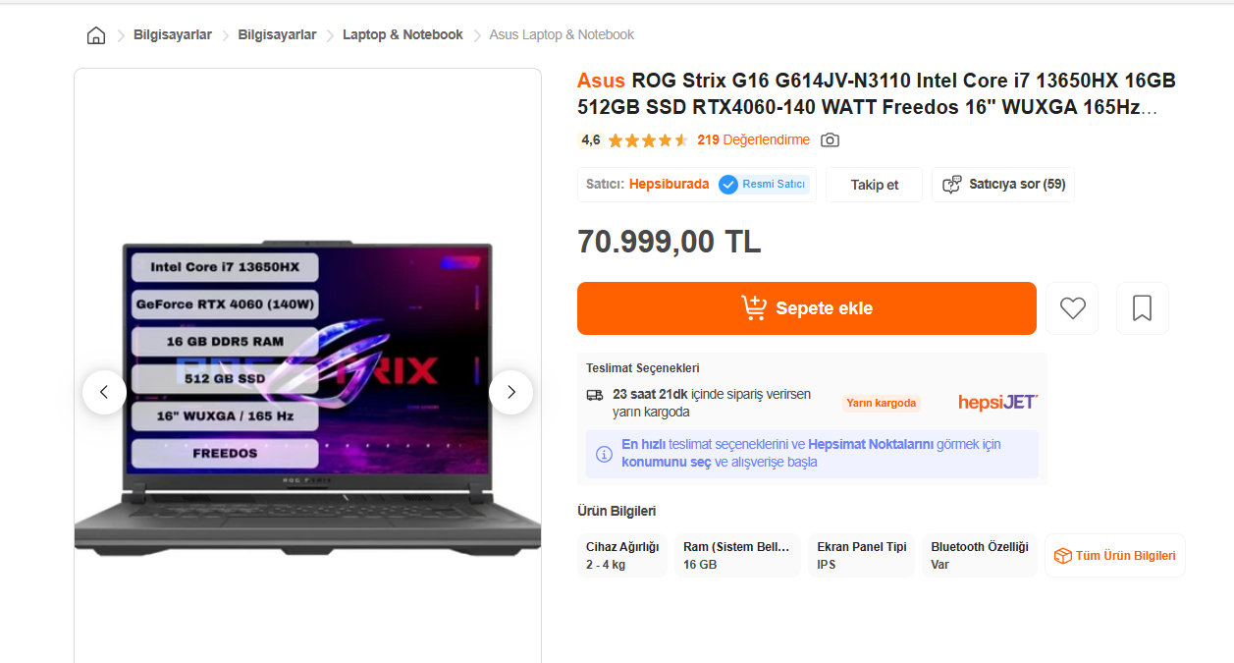Show next product image with right arrow
Image resolution: width=1234 pixels, height=663 pixels.
coord(510,392)
